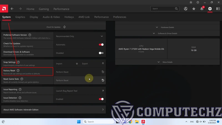Click the Export up arrow icon
The width and height of the screenshot is (222, 125).
[103, 64]
